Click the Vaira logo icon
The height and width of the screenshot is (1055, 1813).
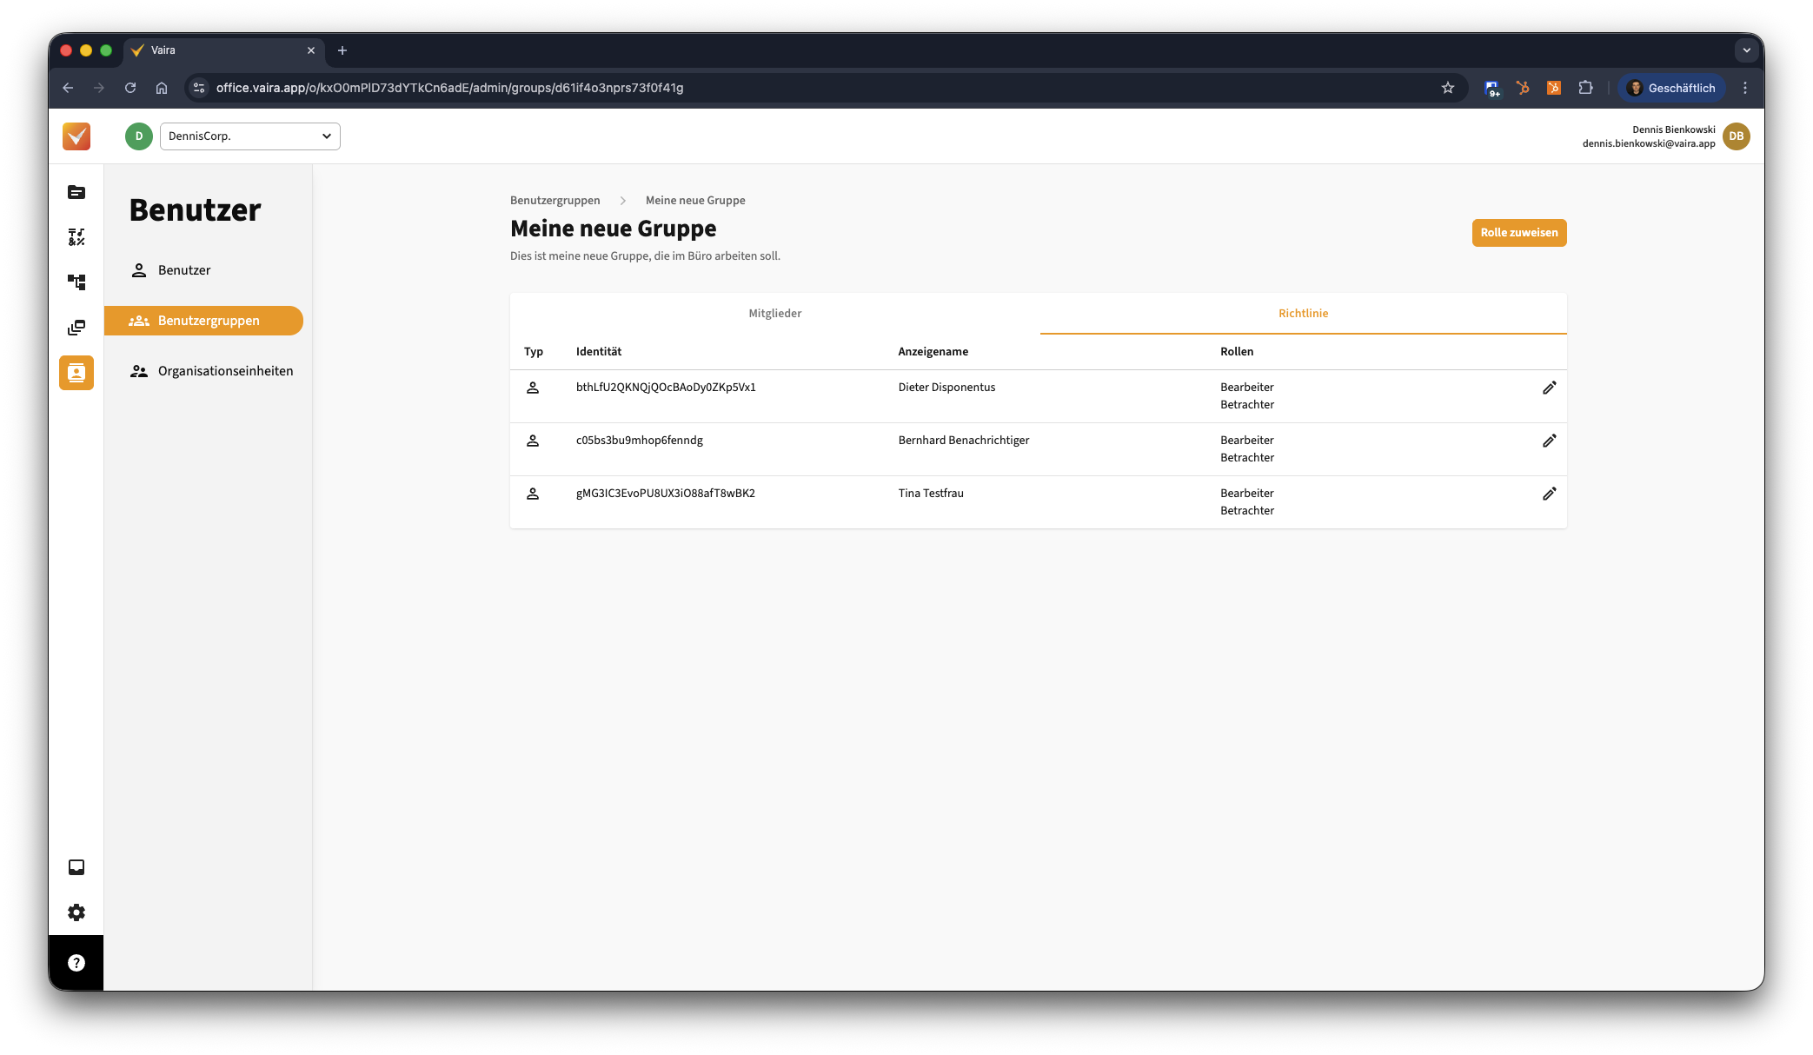76,136
